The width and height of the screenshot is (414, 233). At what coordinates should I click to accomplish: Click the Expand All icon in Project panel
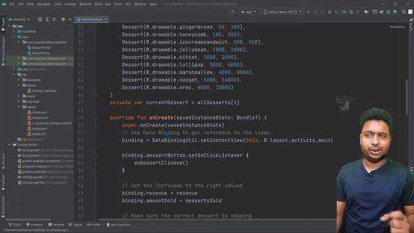click(47, 19)
